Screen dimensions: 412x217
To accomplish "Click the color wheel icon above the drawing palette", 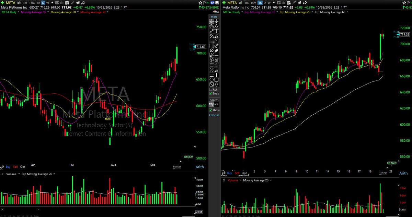I will (x=215, y=12).
